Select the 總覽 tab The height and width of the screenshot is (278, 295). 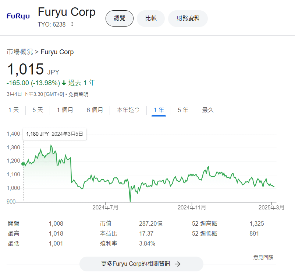(120, 18)
